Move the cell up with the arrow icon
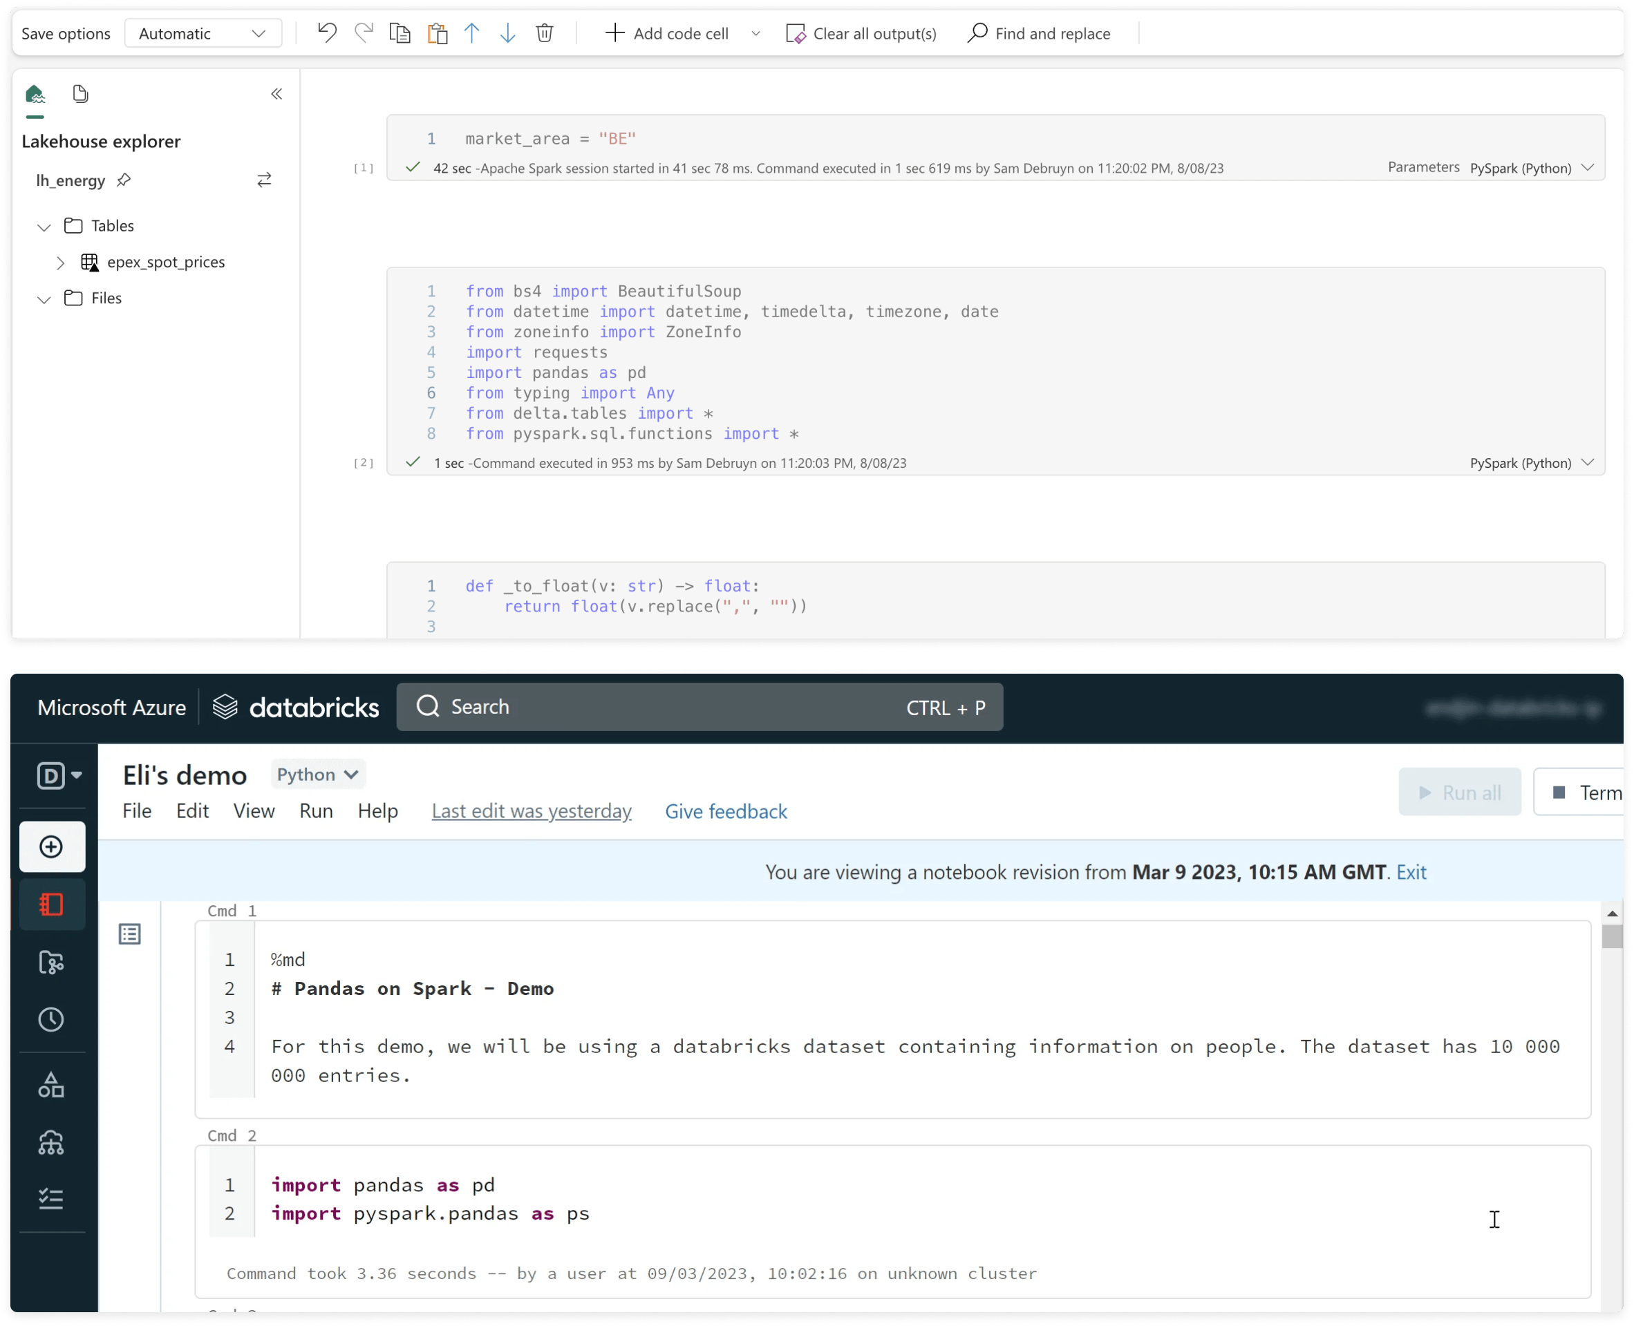The width and height of the screenshot is (1634, 1326). pos(472,33)
